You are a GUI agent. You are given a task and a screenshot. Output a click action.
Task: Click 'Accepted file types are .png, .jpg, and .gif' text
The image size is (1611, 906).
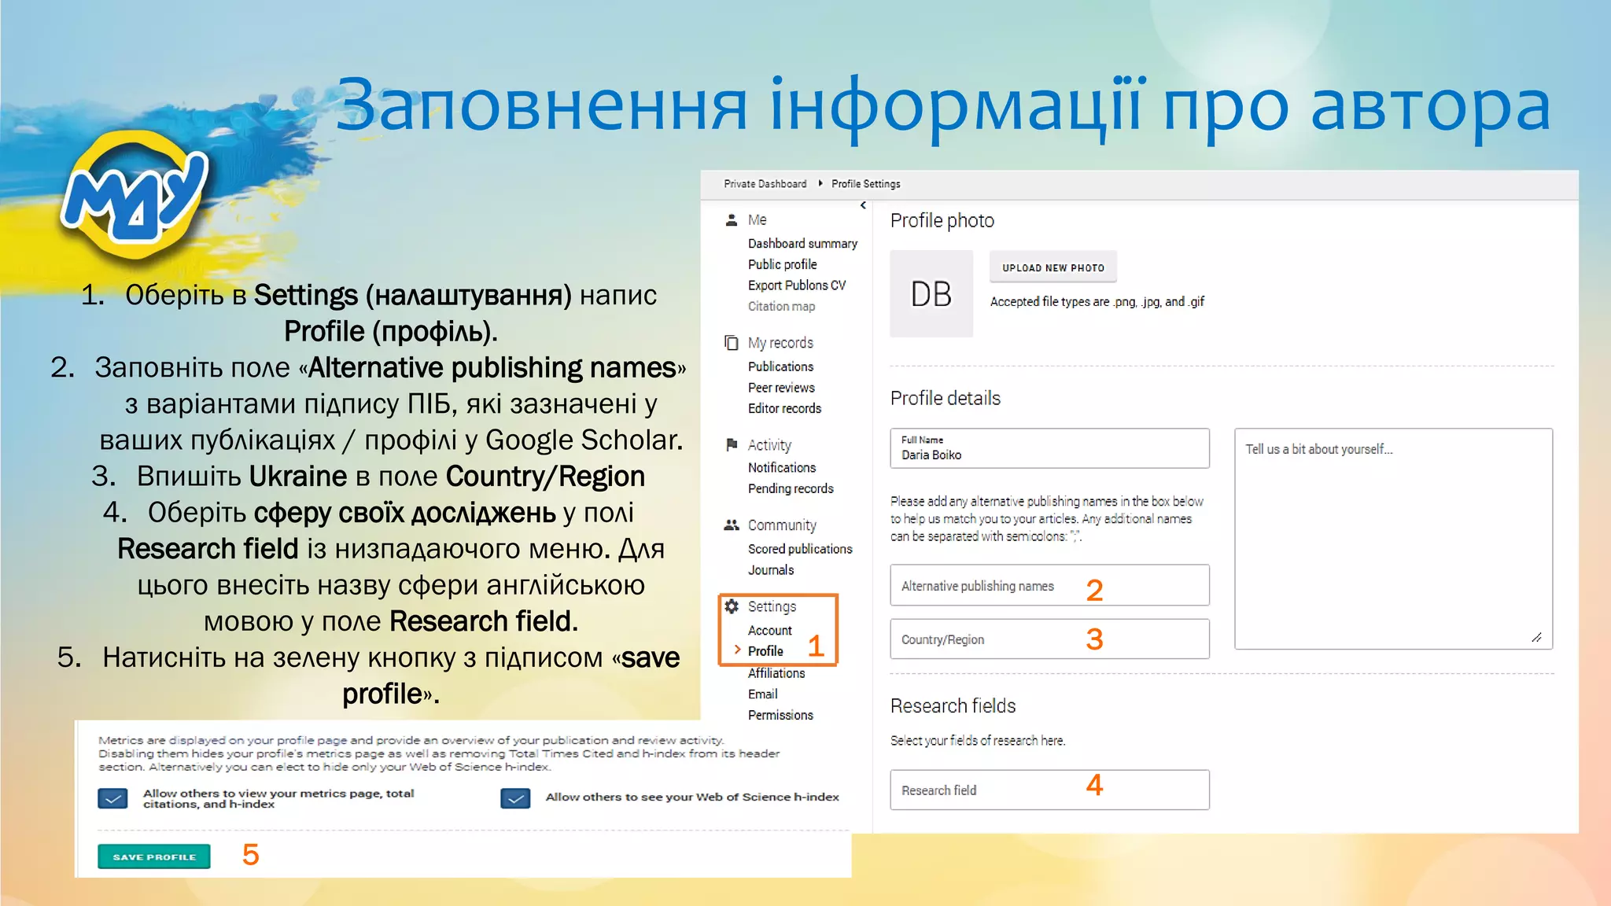(x=1097, y=302)
